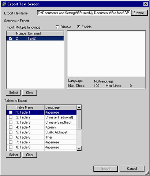Click the Export Text Screen title bar icon
This screenshot has height=176, width=150.
4,4
